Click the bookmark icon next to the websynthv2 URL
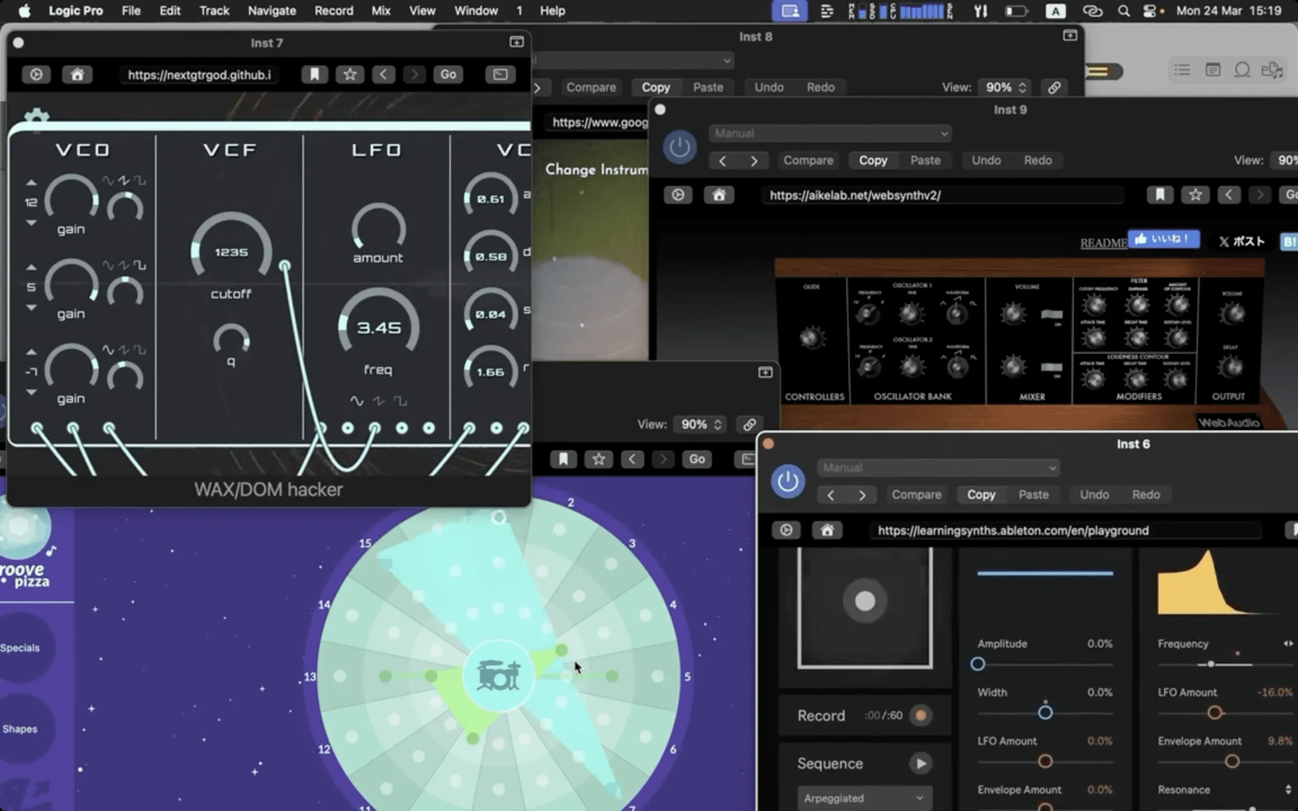1298x811 pixels. pyautogui.click(x=1160, y=195)
